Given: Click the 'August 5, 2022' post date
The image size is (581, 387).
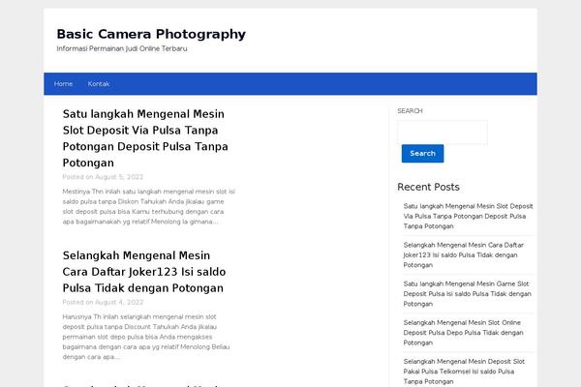Looking at the screenshot, I should click(119, 177).
